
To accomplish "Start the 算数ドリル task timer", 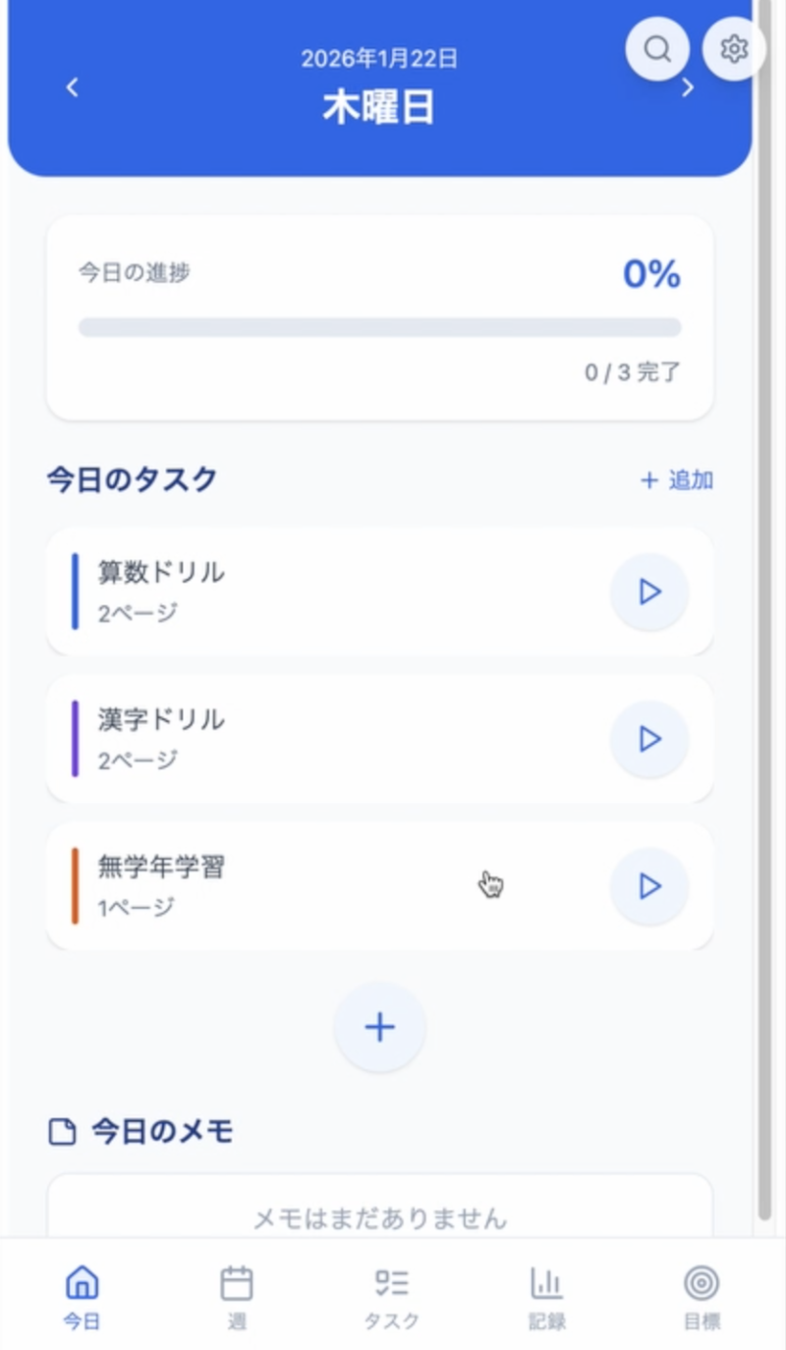I will point(649,591).
